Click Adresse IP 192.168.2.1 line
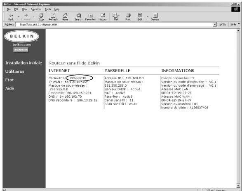The width and height of the screenshot is (242, 191). 124,78
